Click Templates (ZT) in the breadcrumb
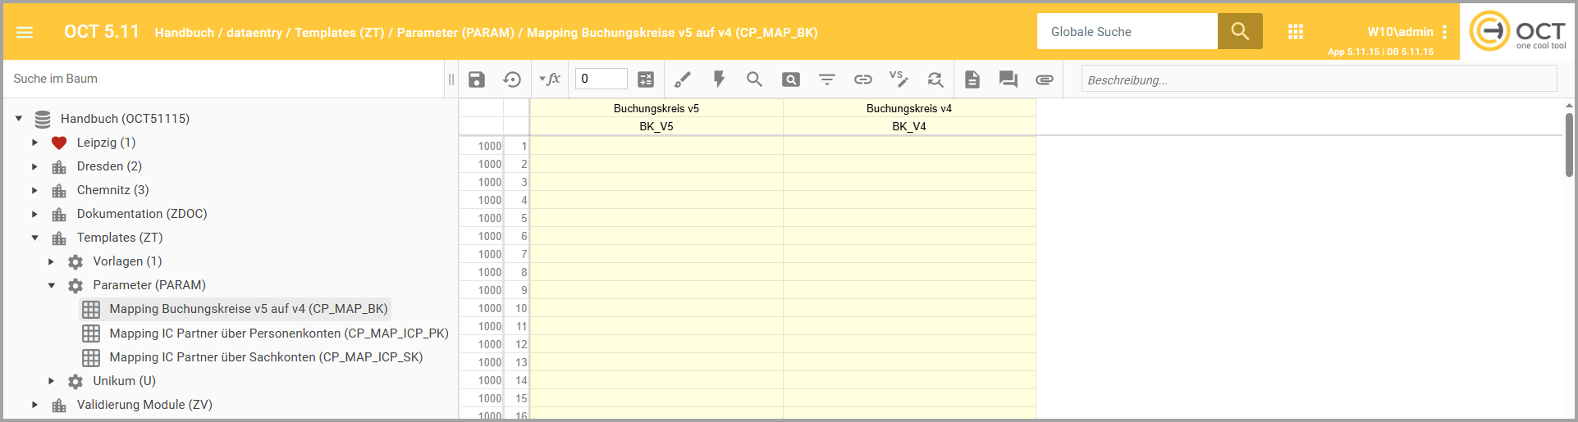1578x422 pixels. coord(339,33)
